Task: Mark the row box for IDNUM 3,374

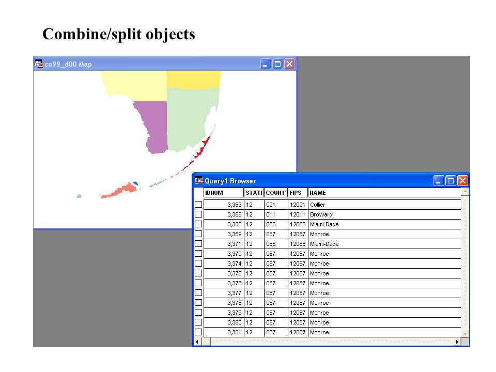Action: pyautogui.click(x=198, y=263)
